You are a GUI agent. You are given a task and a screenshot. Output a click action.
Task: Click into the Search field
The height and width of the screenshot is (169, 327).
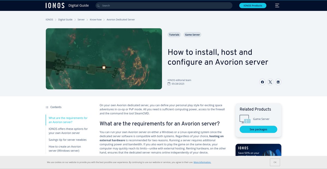point(164,5)
